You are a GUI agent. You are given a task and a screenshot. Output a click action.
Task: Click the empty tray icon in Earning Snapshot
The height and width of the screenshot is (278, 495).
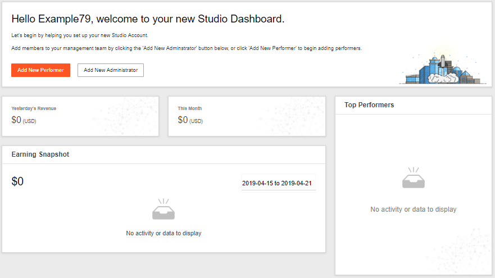[164, 210]
